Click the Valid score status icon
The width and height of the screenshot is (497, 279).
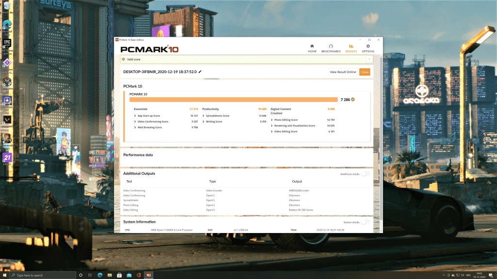(x=124, y=59)
